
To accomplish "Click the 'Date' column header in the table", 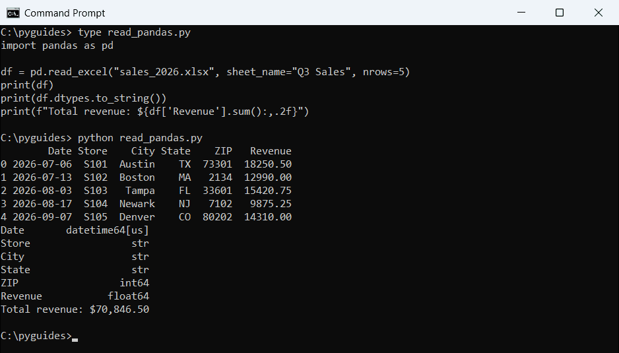I will point(59,151).
